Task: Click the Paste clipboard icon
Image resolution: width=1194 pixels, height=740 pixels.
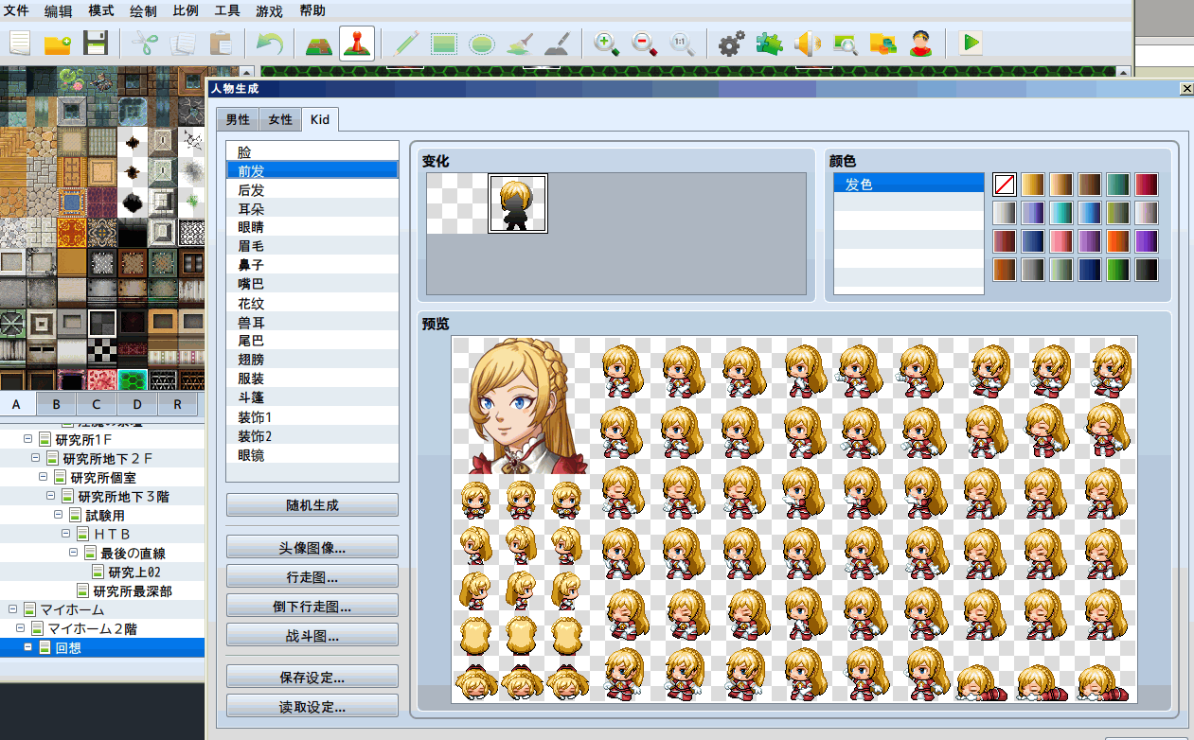Action: click(220, 44)
